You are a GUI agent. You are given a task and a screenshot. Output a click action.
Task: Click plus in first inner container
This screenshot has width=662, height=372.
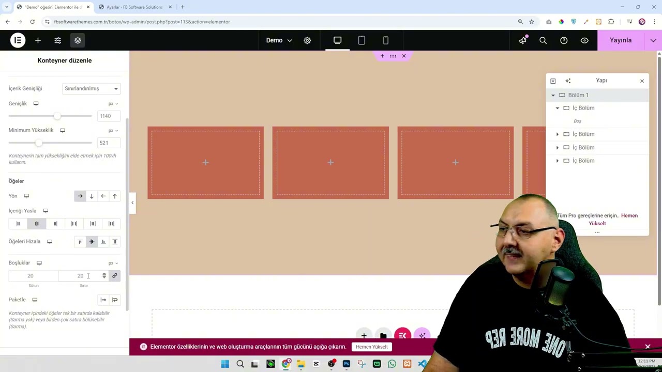[x=205, y=163]
